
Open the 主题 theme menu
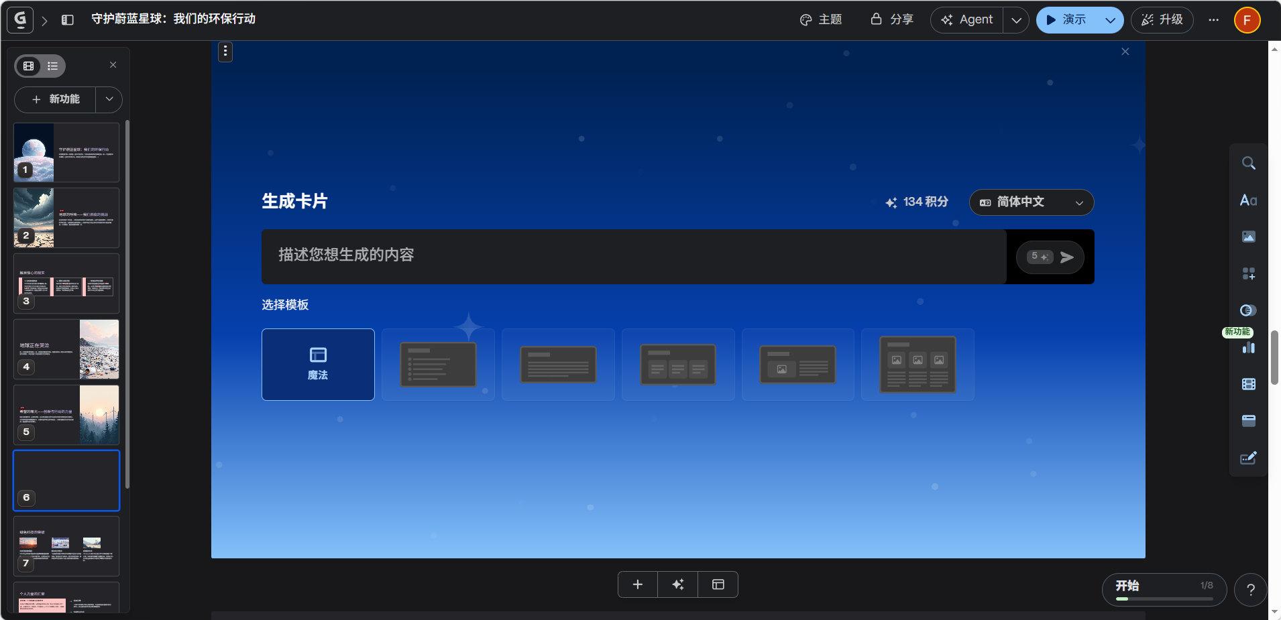coord(821,20)
